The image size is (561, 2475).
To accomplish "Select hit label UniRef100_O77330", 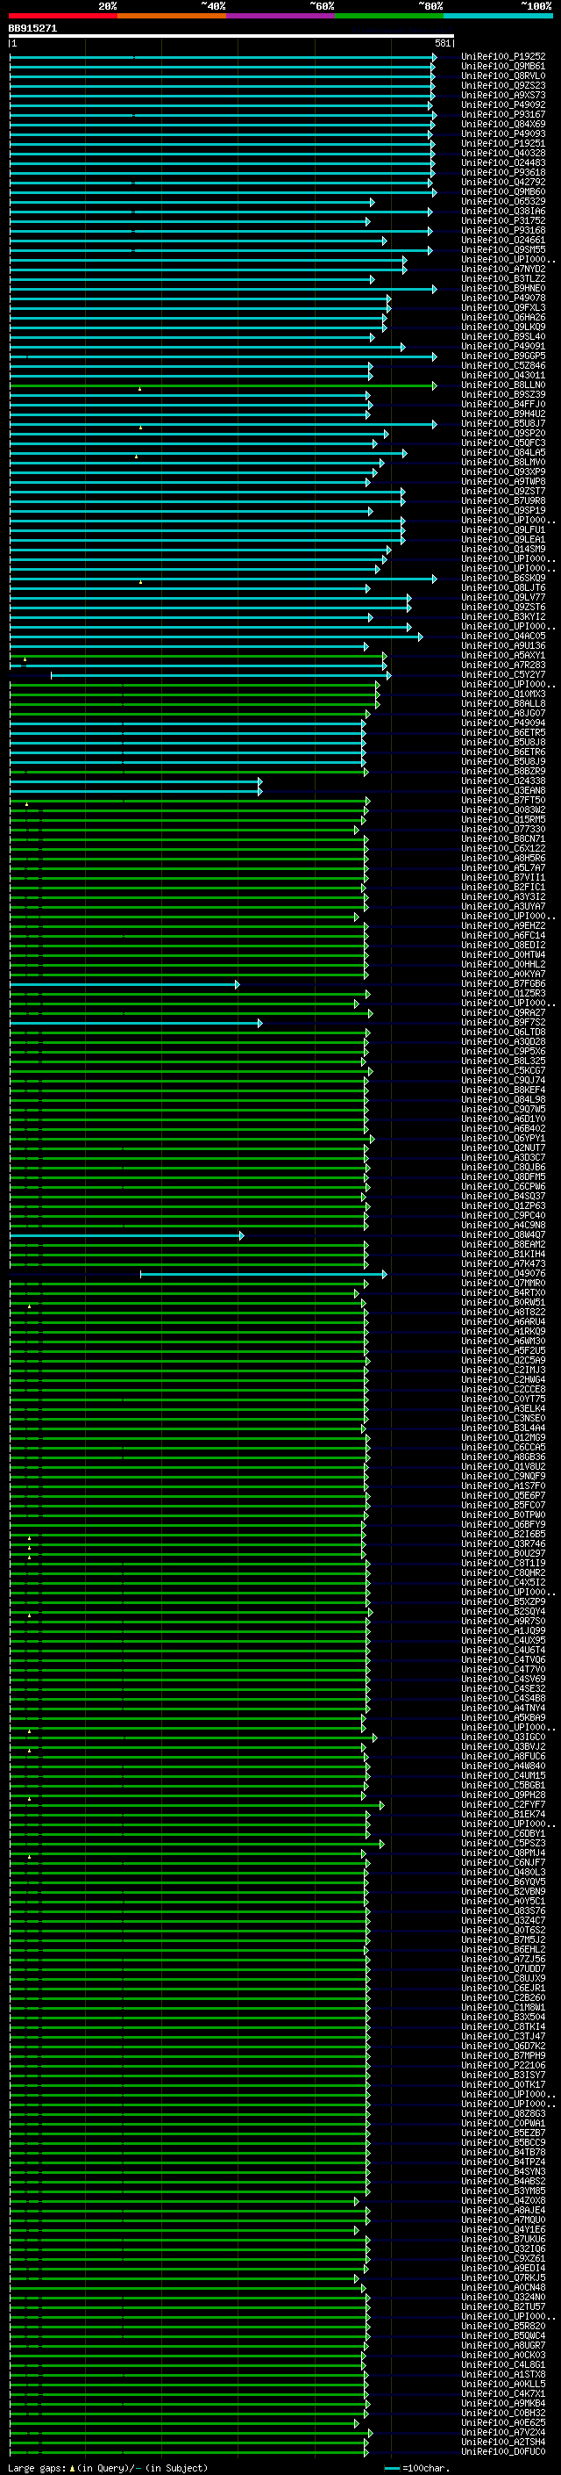I will click(x=503, y=829).
